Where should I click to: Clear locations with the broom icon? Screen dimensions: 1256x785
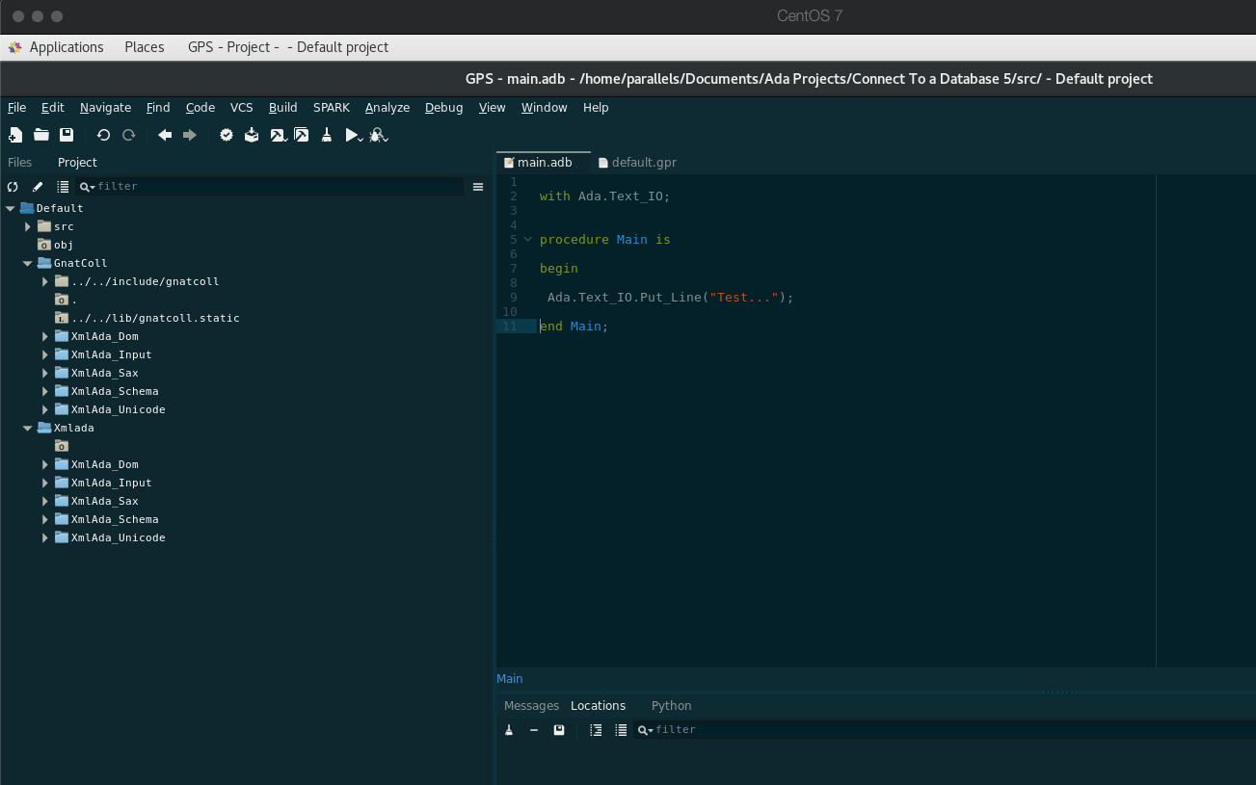tap(509, 730)
